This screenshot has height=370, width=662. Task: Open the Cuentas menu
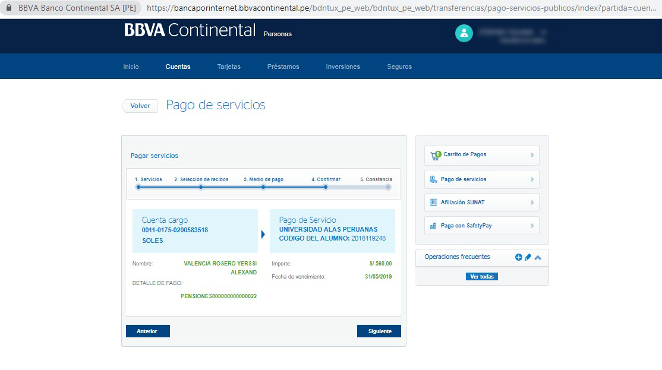(178, 67)
